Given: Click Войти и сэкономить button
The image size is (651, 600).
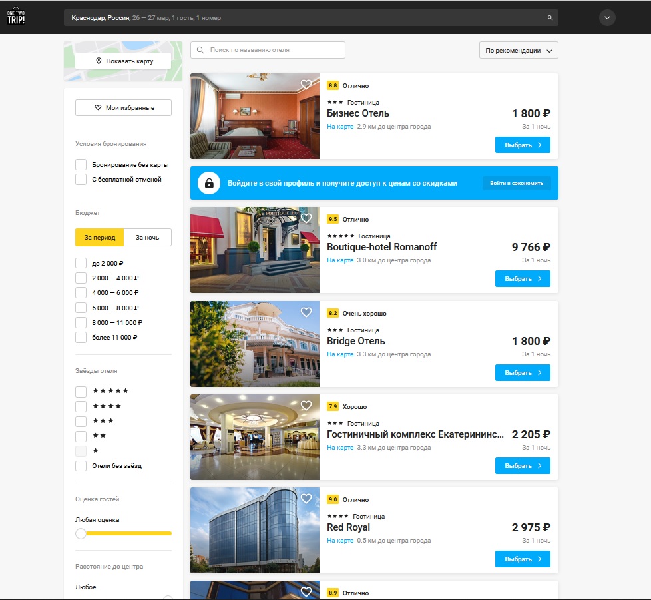Looking at the screenshot, I should (x=517, y=183).
